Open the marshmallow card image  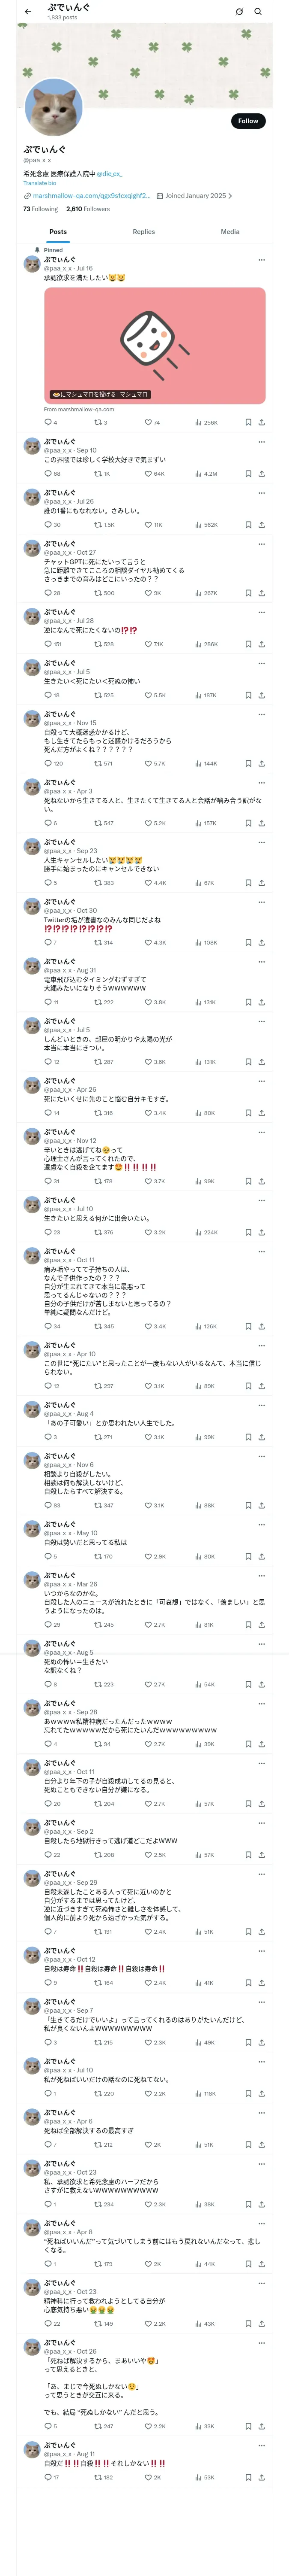pyautogui.click(x=155, y=345)
